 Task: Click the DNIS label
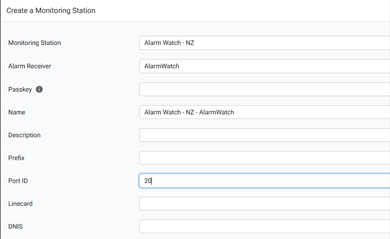click(x=16, y=227)
